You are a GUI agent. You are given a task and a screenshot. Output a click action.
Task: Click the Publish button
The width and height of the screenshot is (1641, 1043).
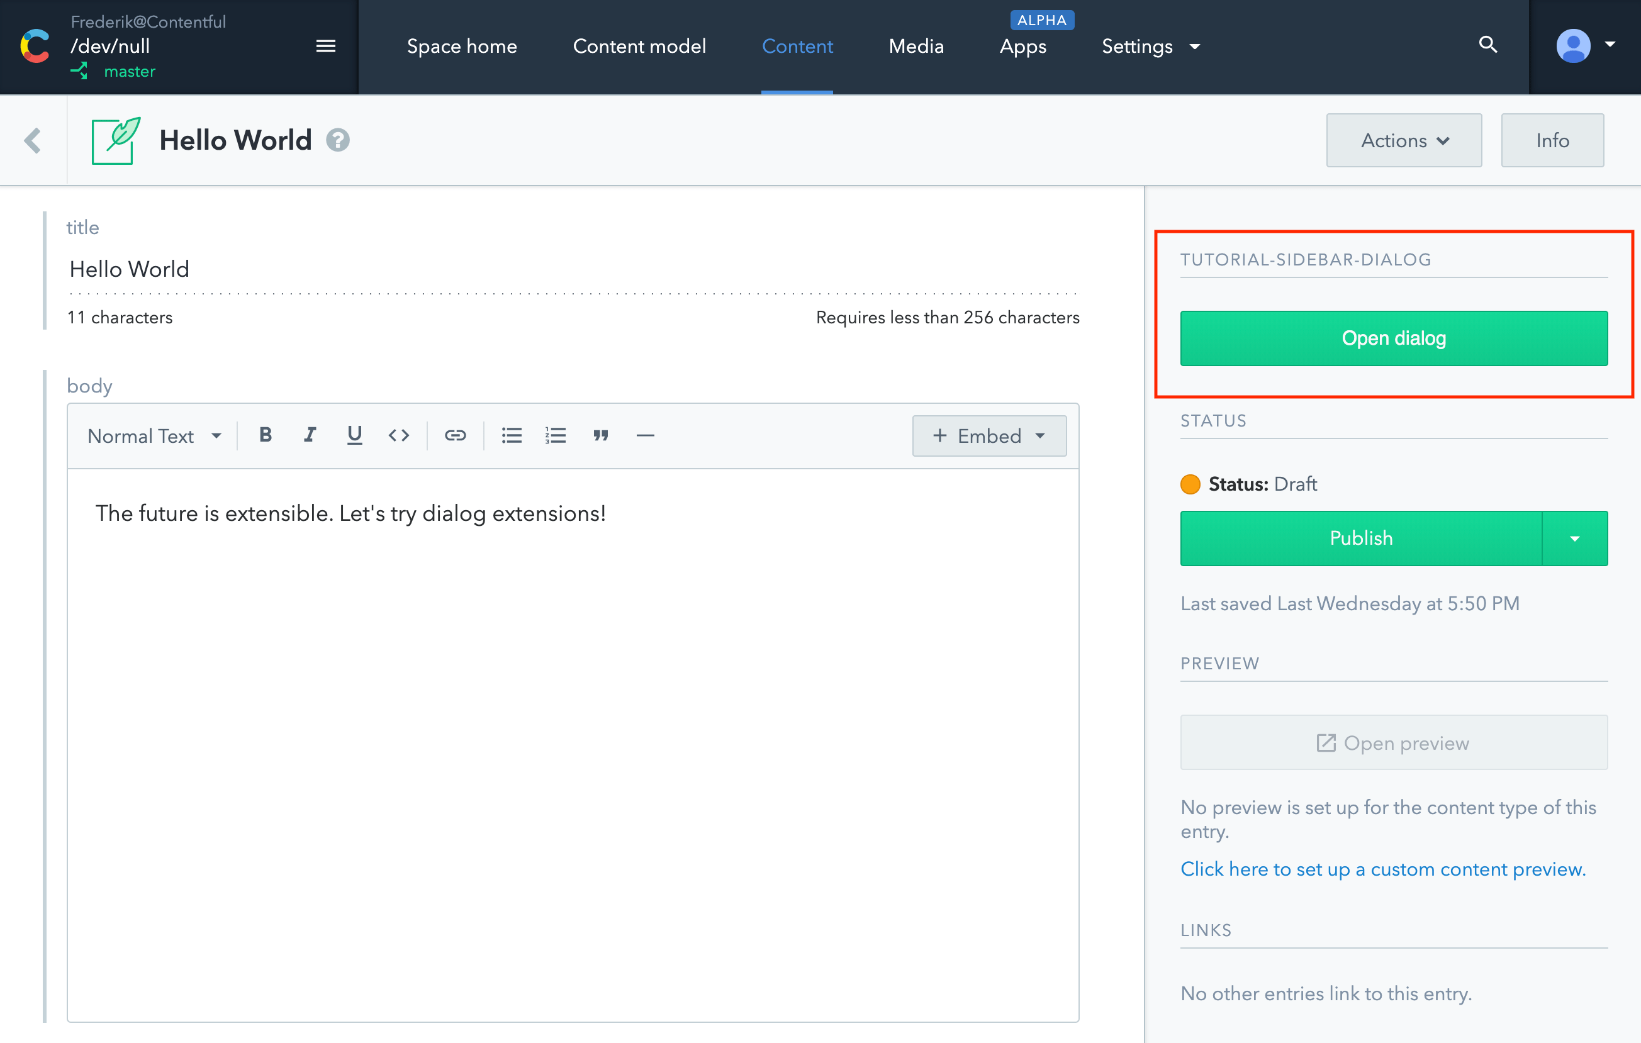click(1362, 538)
